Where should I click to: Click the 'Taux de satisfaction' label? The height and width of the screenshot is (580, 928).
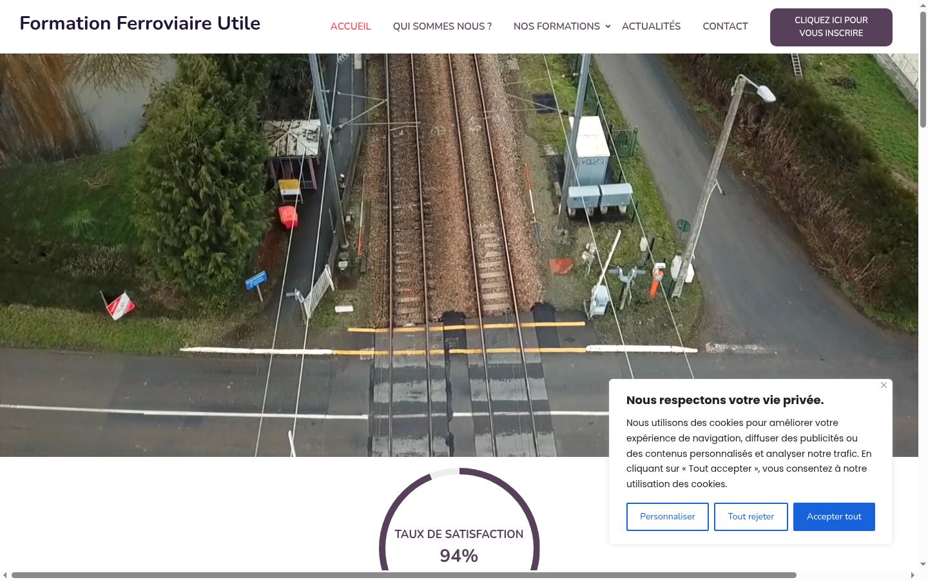pyautogui.click(x=459, y=534)
